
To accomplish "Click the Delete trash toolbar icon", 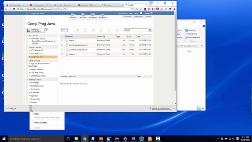I will click(x=117, y=30).
